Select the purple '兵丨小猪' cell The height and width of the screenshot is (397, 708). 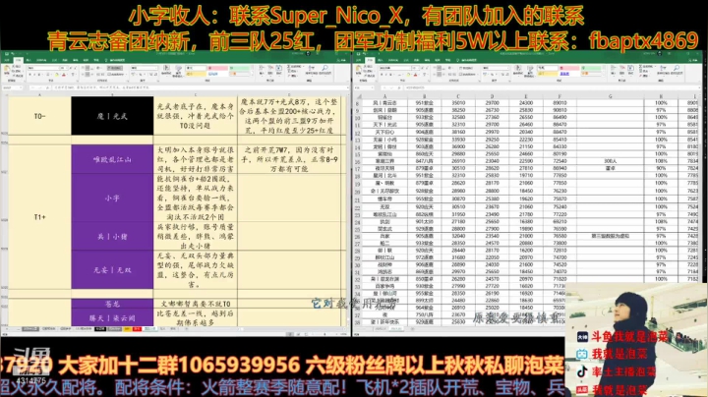click(x=112, y=236)
